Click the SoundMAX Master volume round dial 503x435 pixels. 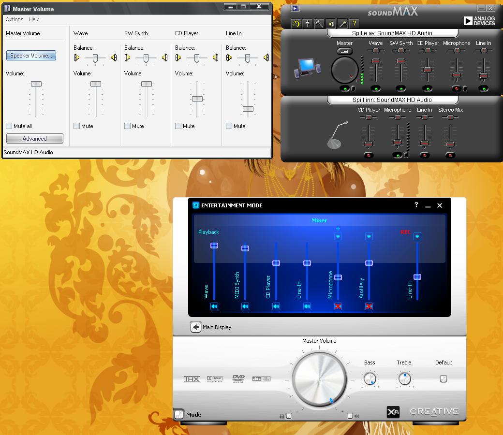[x=344, y=70]
